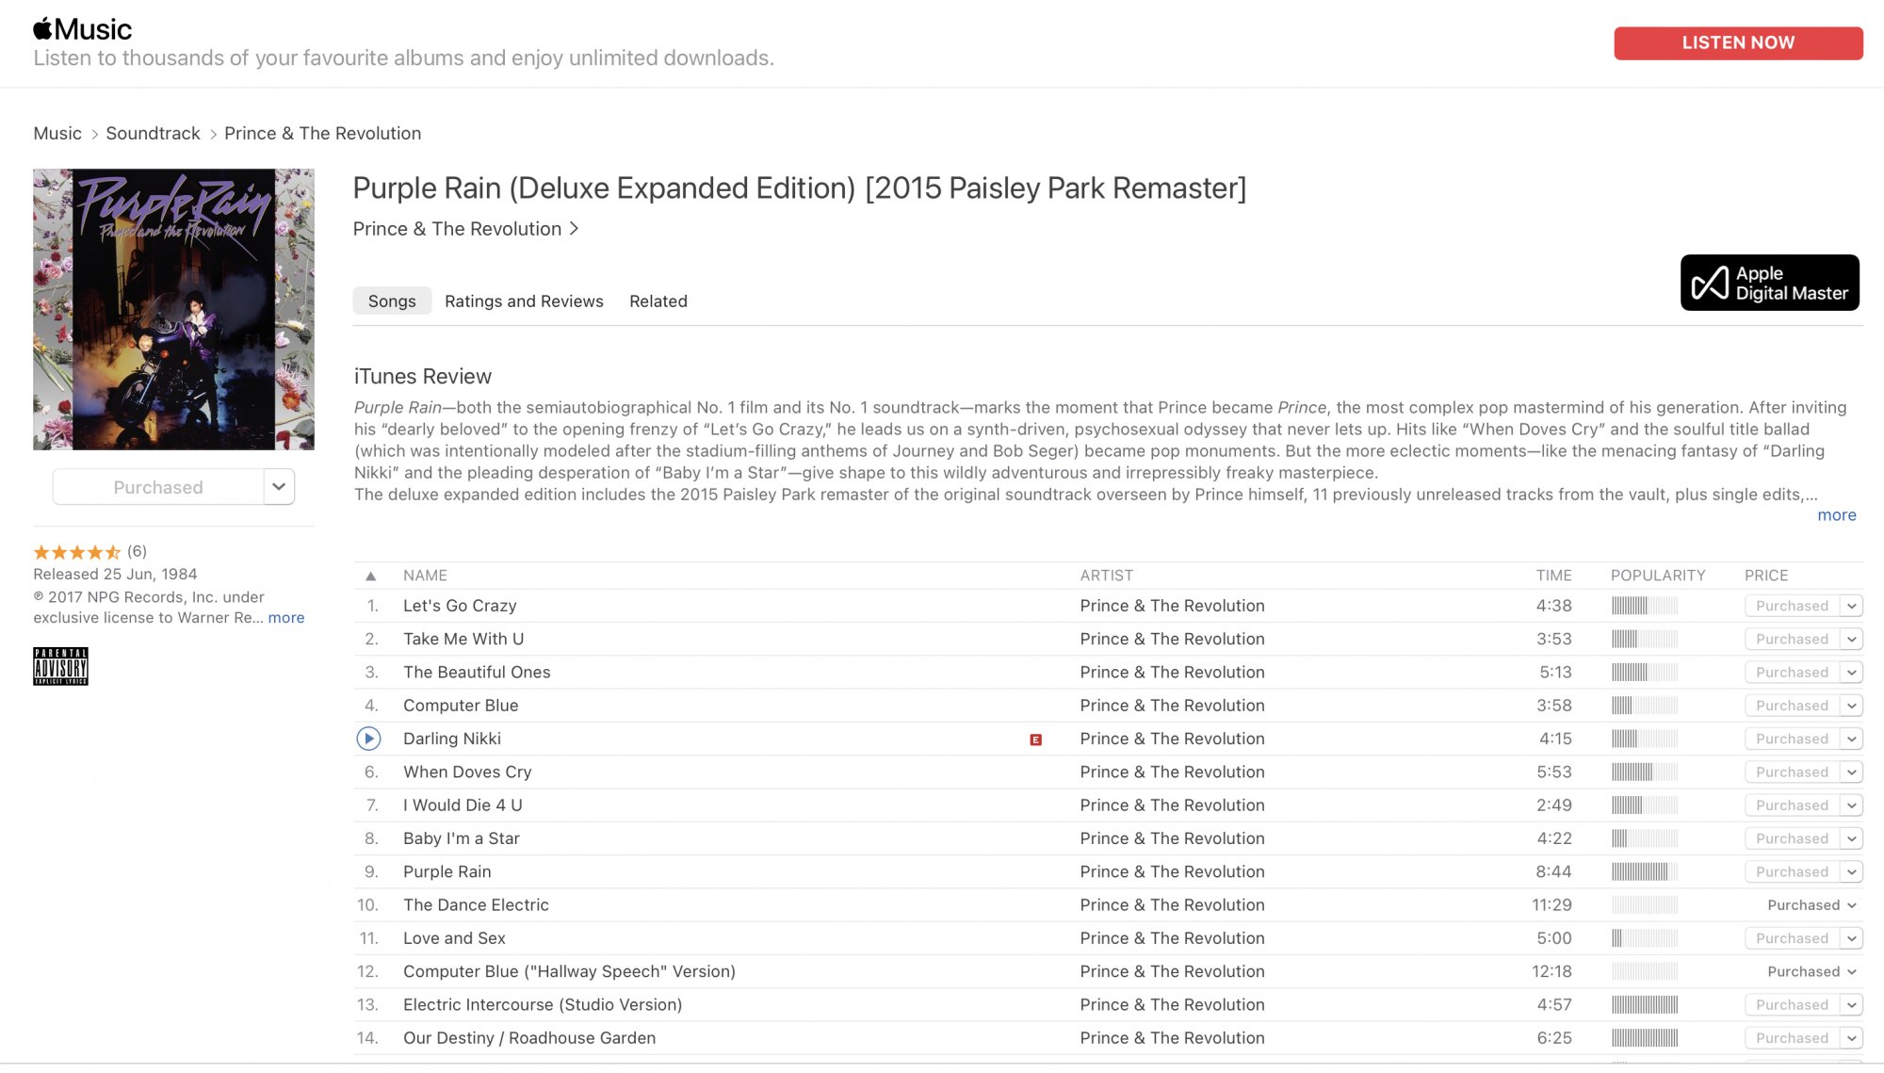This screenshot has height=1073, width=1884.
Task: Click Purchased button for Purple Rain track
Action: [x=1792, y=872]
